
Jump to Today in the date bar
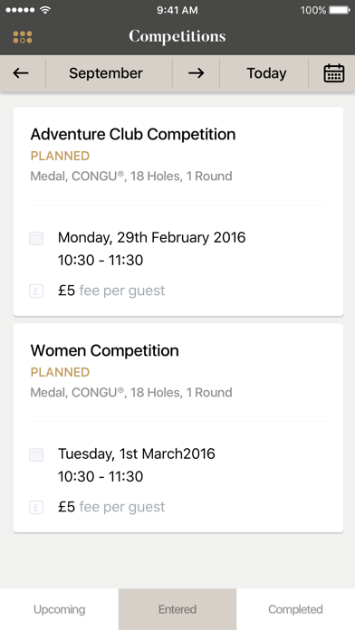pyautogui.click(x=266, y=73)
